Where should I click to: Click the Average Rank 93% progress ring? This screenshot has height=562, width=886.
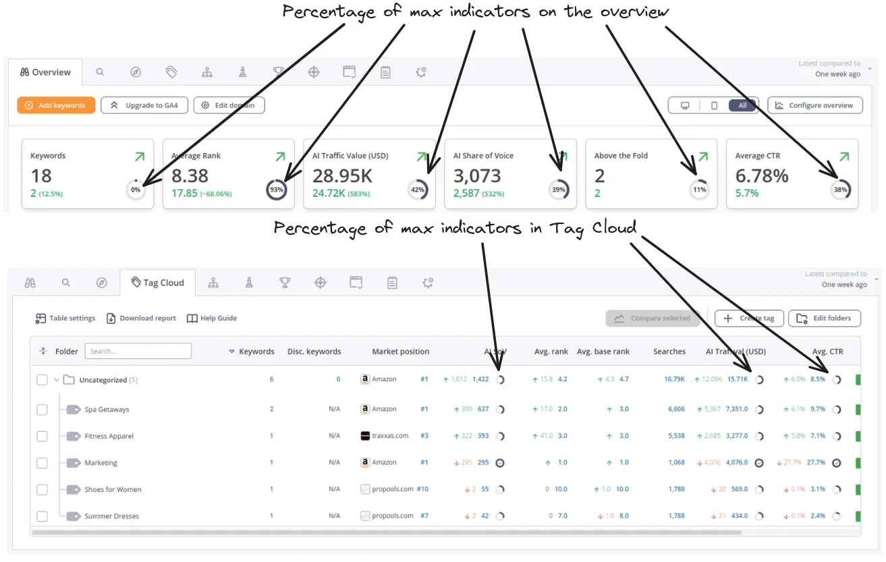click(276, 190)
